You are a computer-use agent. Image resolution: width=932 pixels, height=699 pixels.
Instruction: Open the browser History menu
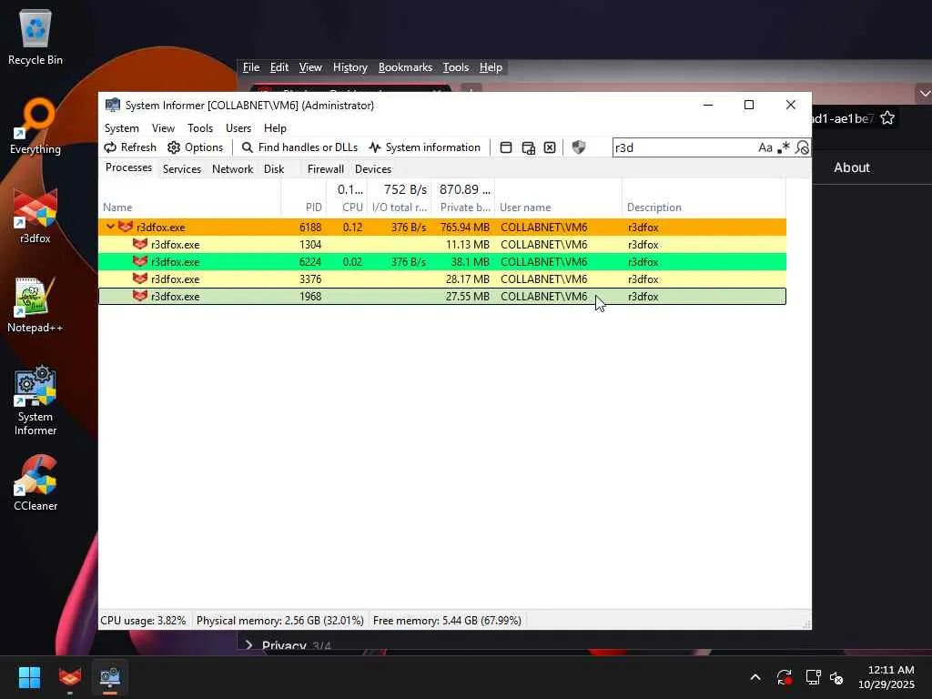(350, 67)
